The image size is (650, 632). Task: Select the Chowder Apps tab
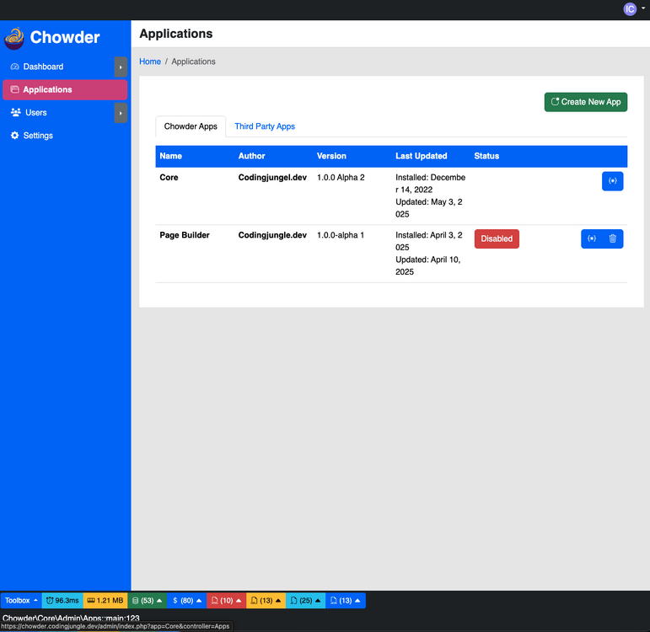point(191,126)
